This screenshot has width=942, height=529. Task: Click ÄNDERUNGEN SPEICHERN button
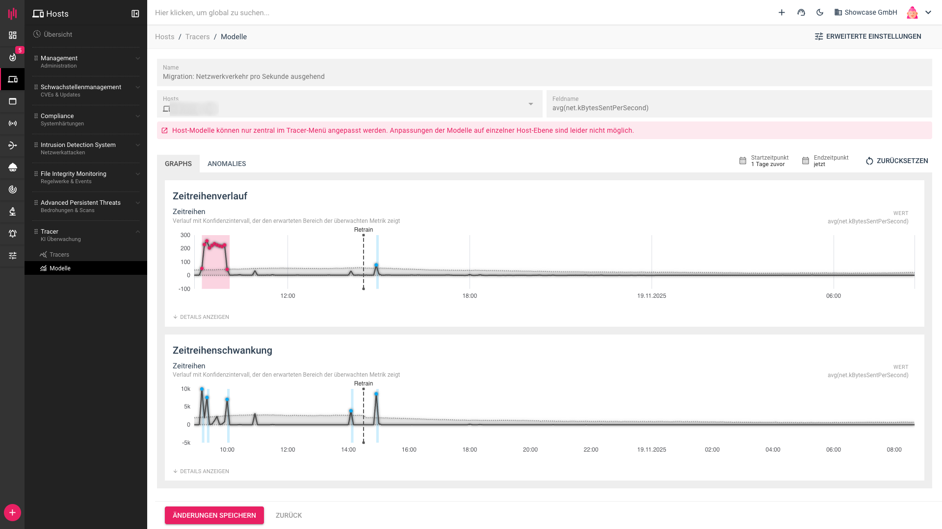point(214,515)
